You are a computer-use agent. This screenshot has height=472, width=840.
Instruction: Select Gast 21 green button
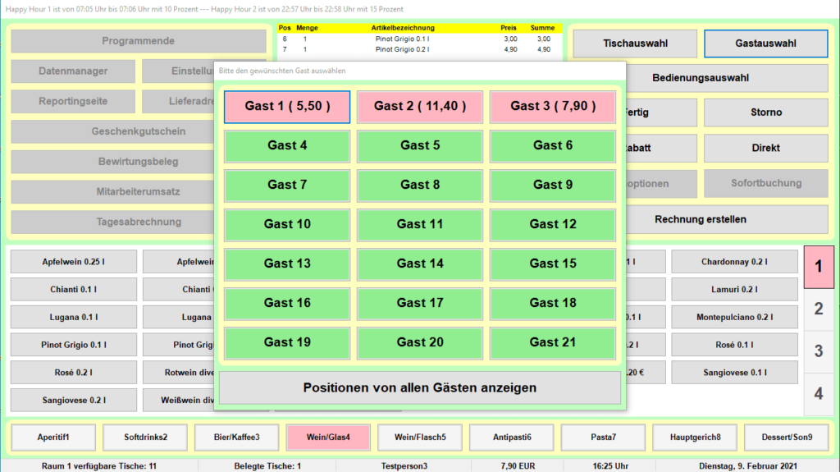tap(553, 343)
